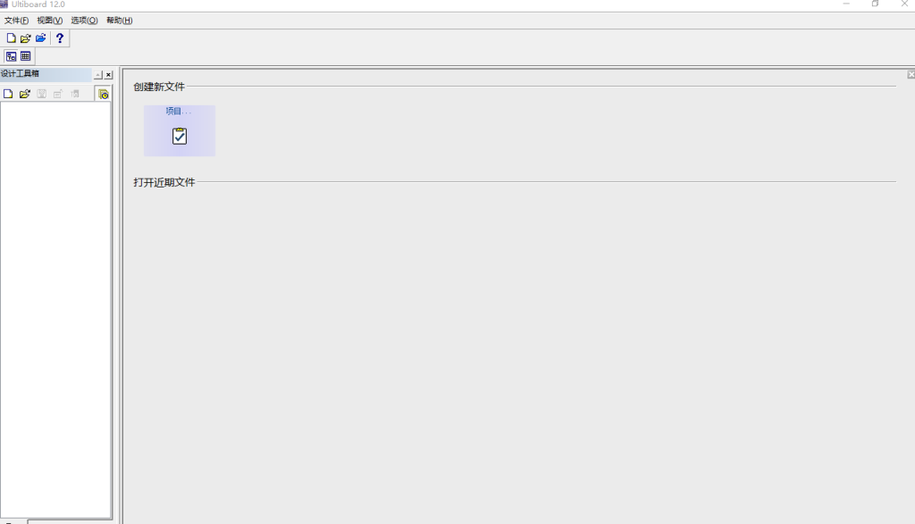Click the yellow Open file folder icon
This screenshot has height=524, width=915.
pyautogui.click(x=25, y=38)
